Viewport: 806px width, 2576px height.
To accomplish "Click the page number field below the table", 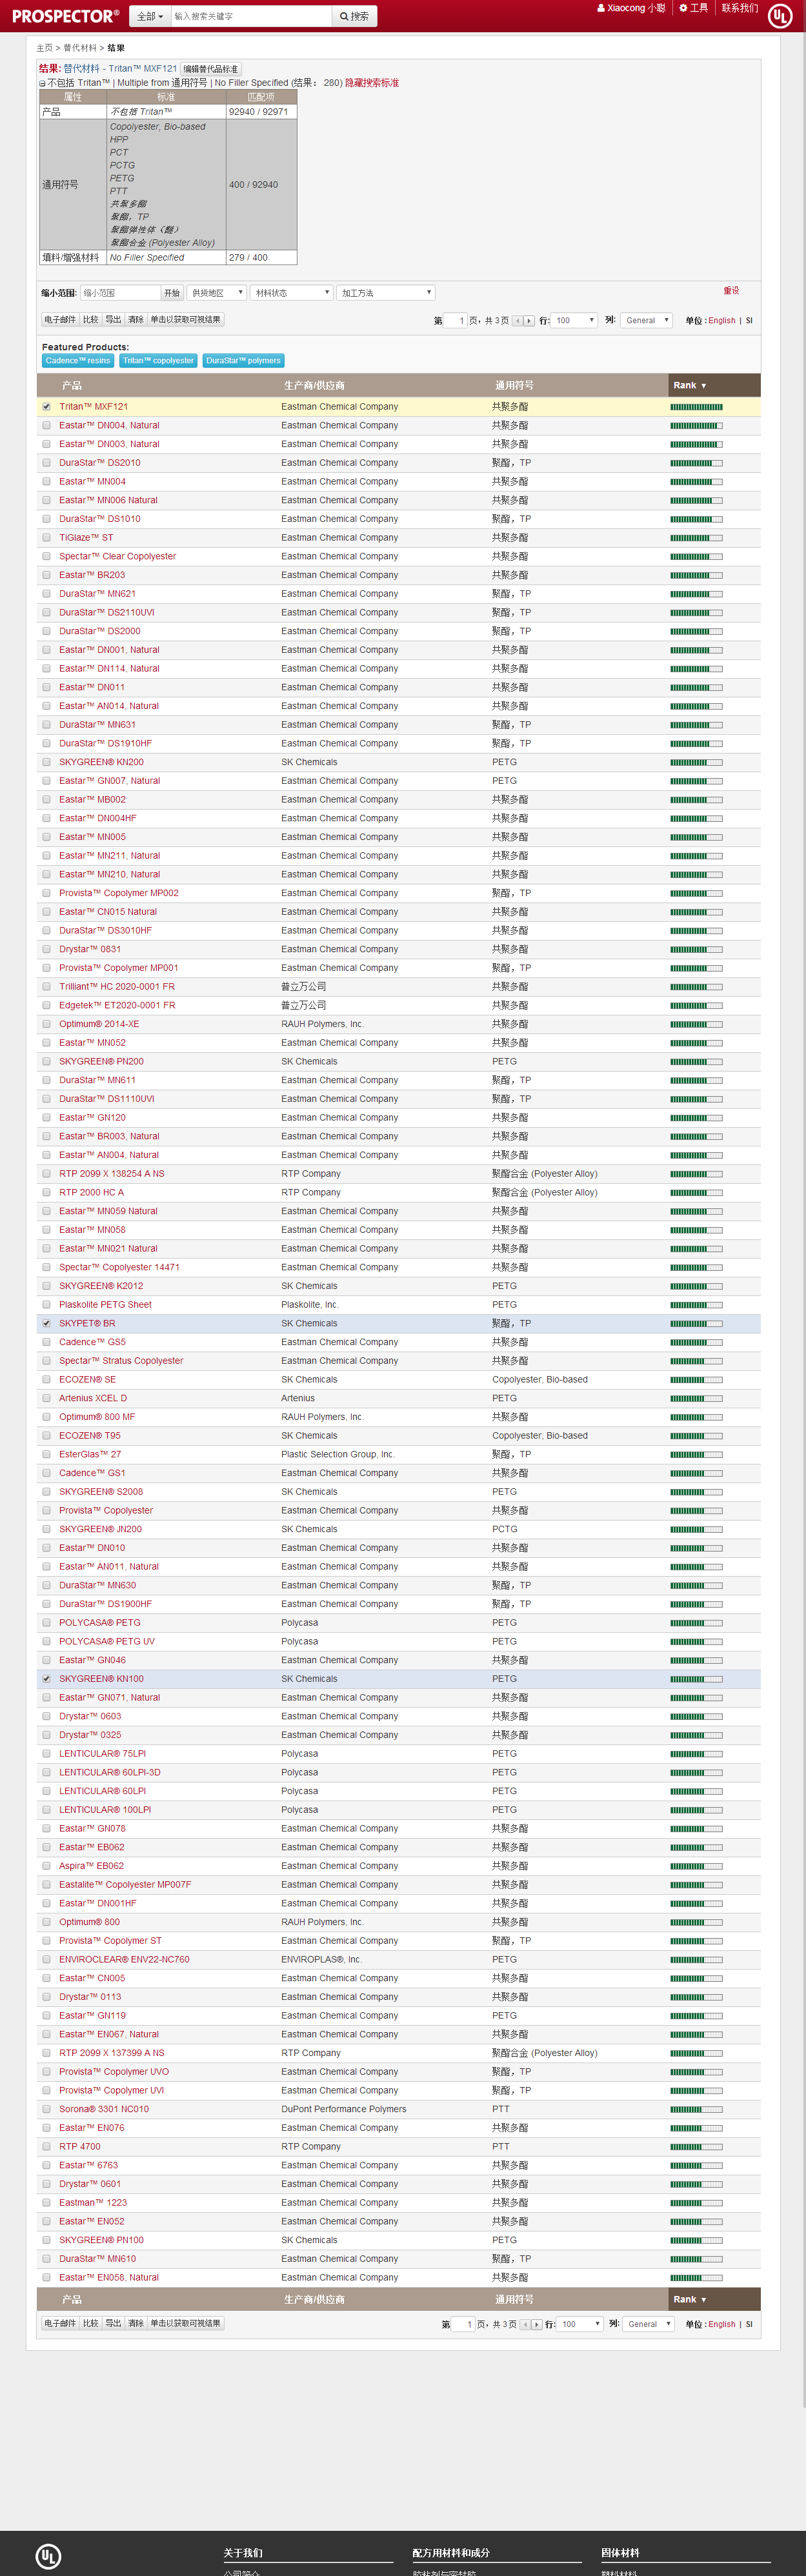I will pyautogui.click(x=463, y=2324).
